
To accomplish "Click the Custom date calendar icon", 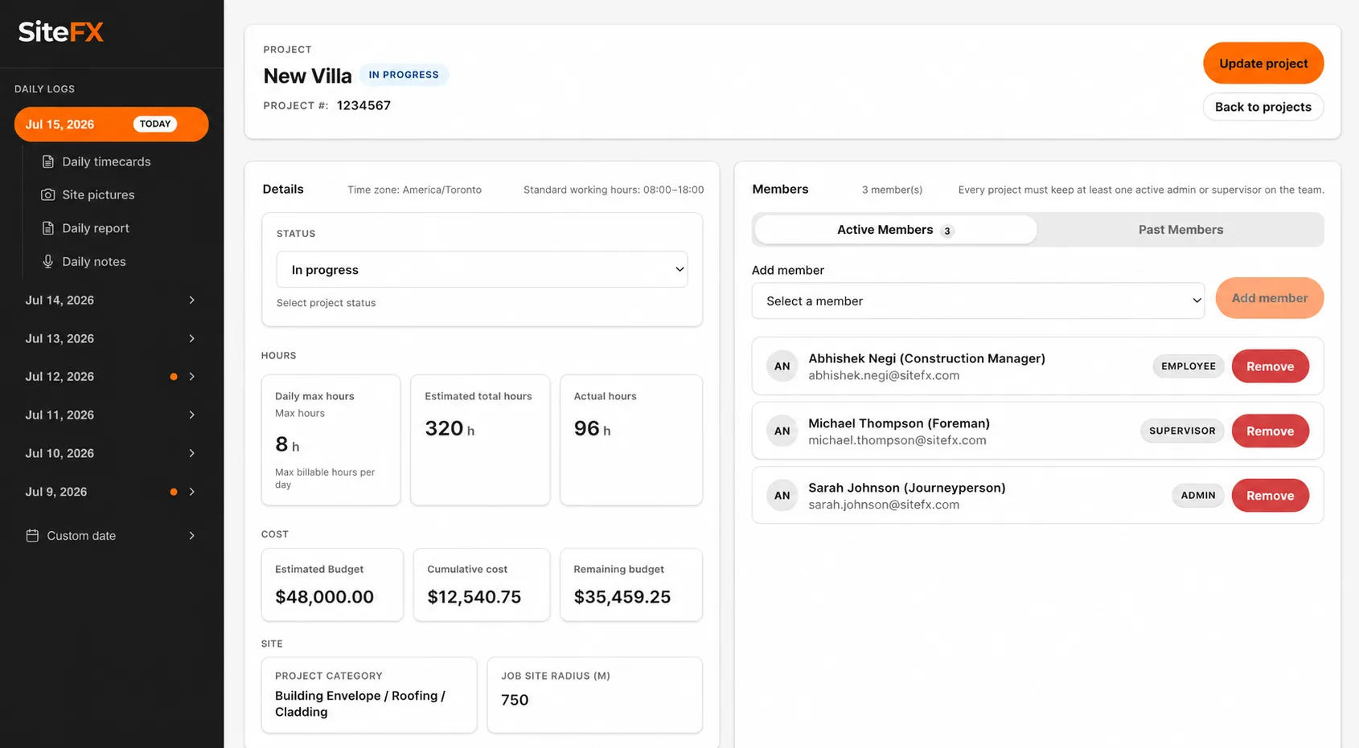I will click(32, 535).
